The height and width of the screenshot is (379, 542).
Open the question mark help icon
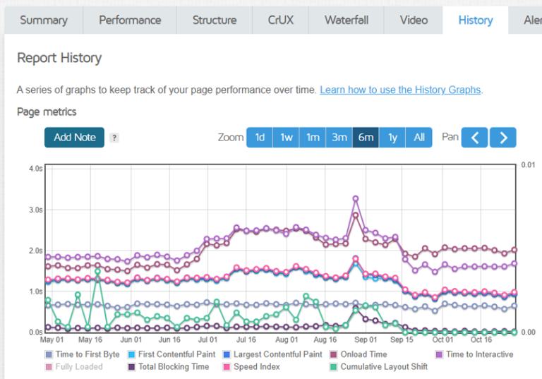tap(114, 138)
